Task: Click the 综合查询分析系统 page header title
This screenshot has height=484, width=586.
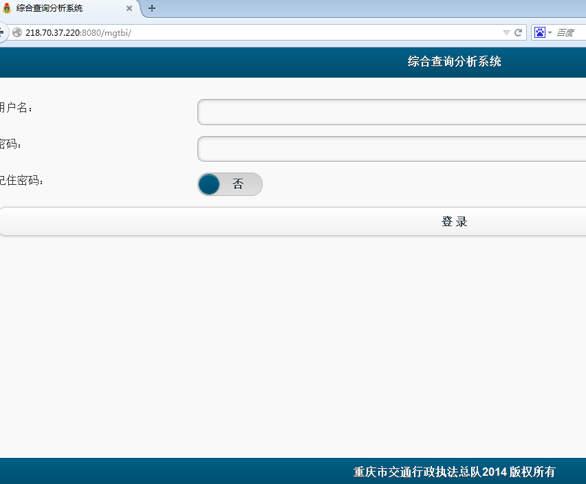Action: point(454,62)
